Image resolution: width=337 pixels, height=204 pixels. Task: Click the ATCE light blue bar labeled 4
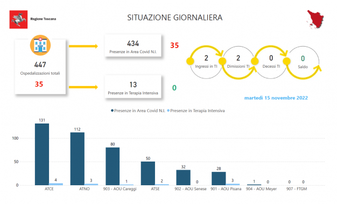click(x=56, y=184)
